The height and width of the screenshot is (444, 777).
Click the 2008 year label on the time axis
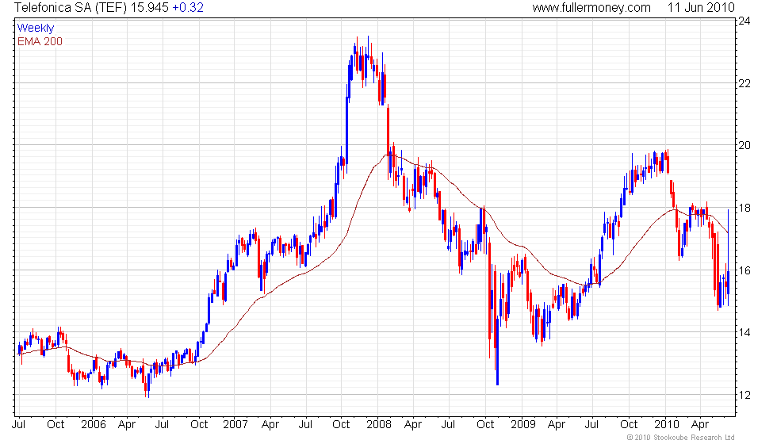[x=379, y=425]
